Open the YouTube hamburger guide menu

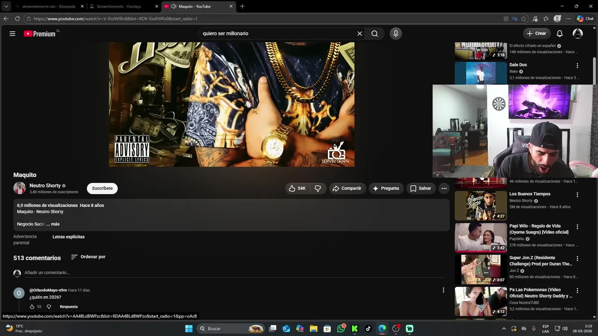(x=13, y=34)
